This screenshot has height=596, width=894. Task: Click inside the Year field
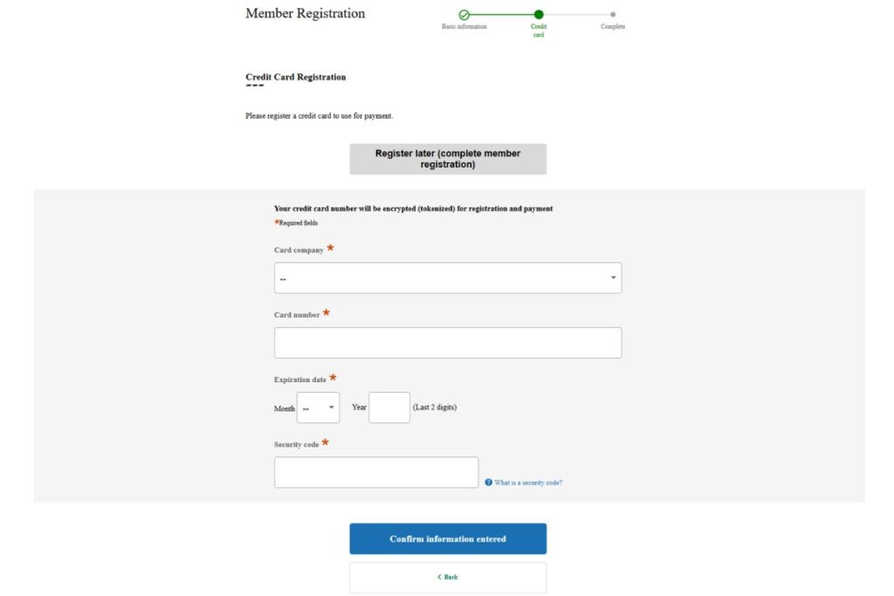(388, 407)
